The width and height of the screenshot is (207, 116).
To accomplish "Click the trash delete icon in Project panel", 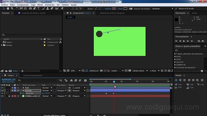I will coord(22,71).
